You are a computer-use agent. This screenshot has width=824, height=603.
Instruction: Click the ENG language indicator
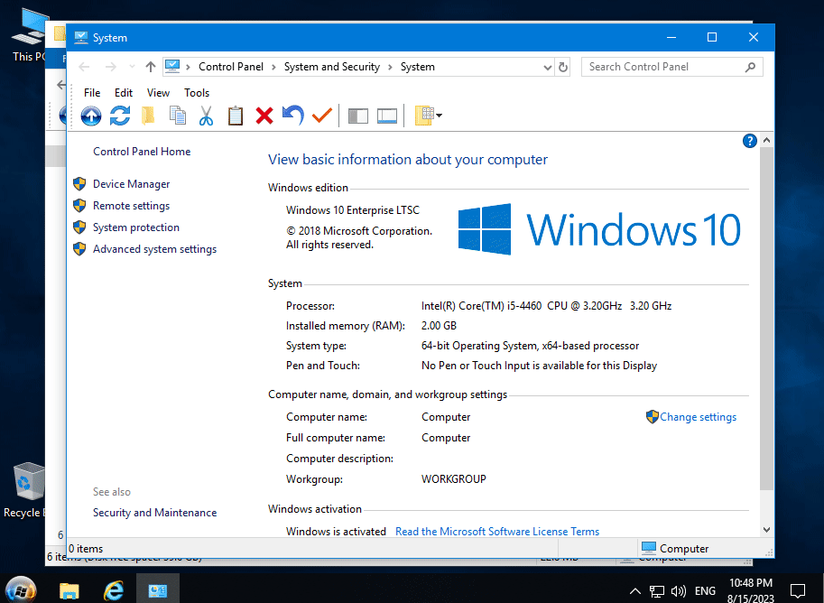tap(705, 591)
